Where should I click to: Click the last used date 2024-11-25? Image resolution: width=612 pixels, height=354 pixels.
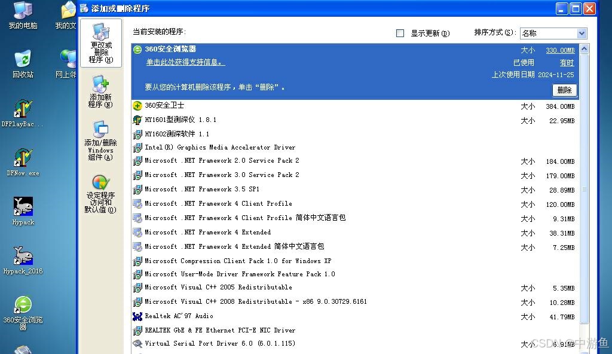(556, 75)
